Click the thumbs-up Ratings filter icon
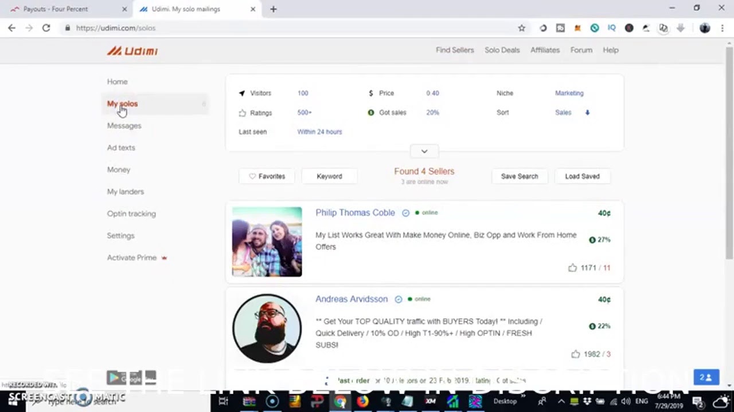The height and width of the screenshot is (412, 734). coord(242,113)
